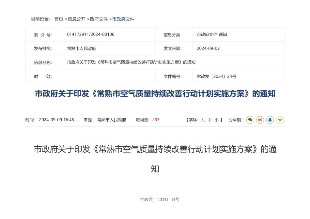Select index number 014172911/2024-00106
Screen dimensions: 310x219
91,34
